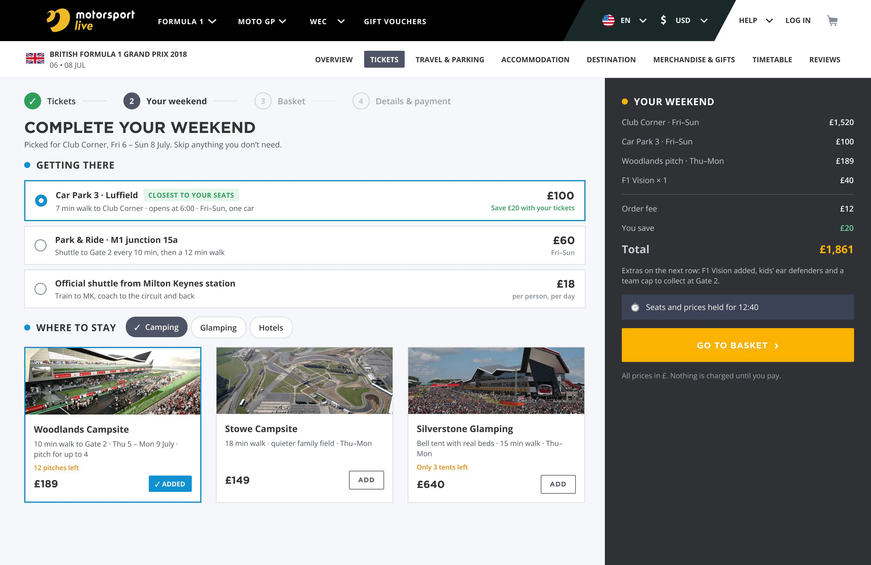Open the Accommodation tab
This screenshot has height=565, width=871.
coord(535,60)
